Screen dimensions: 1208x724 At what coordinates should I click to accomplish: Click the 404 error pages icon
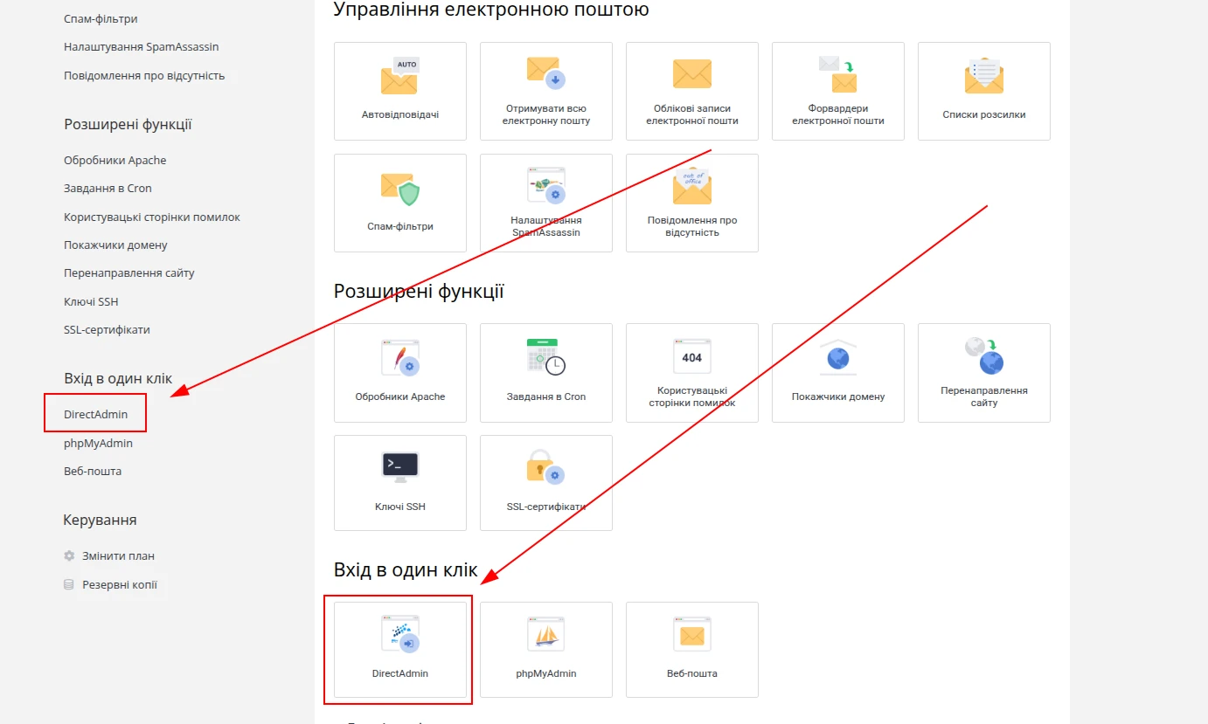pos(692,357)
